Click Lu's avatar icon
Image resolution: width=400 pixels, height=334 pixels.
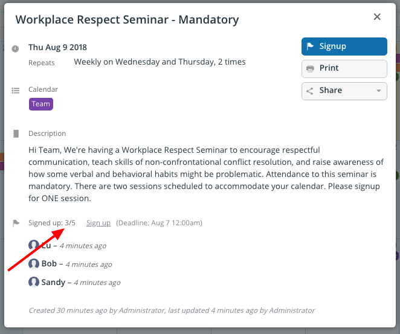click(34, 245)
